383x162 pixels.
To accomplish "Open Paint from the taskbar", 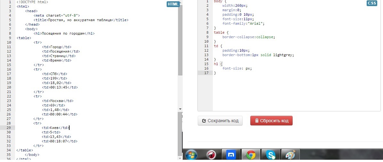I will point(290,155).
